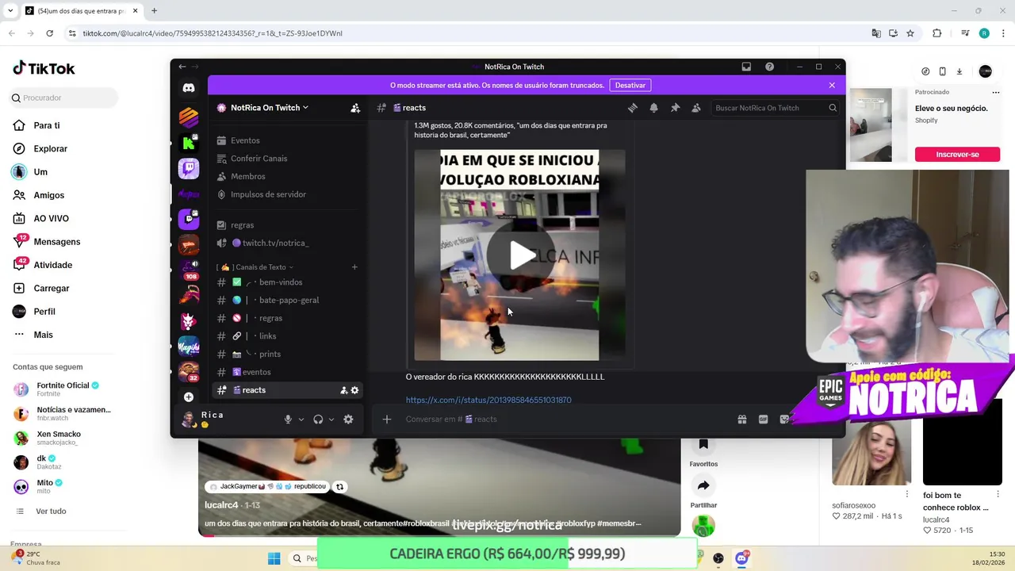Open threads icon in reacts channel header
This screenshot has height=571, width=1015.
[633, 108]
